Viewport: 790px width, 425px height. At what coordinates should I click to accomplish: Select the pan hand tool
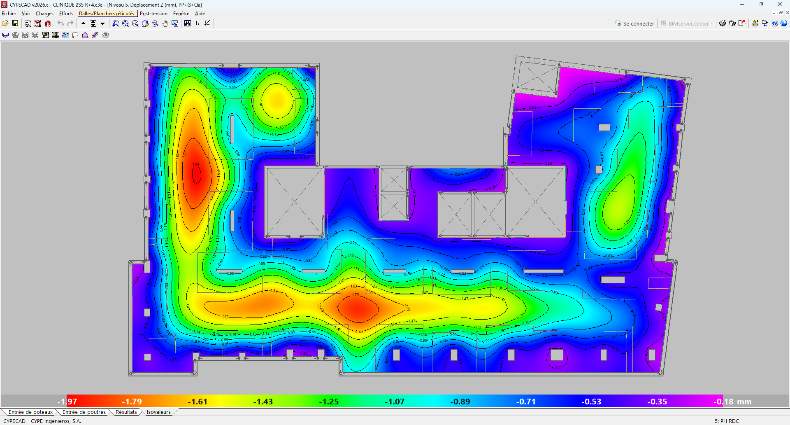(x=165, y=23)
